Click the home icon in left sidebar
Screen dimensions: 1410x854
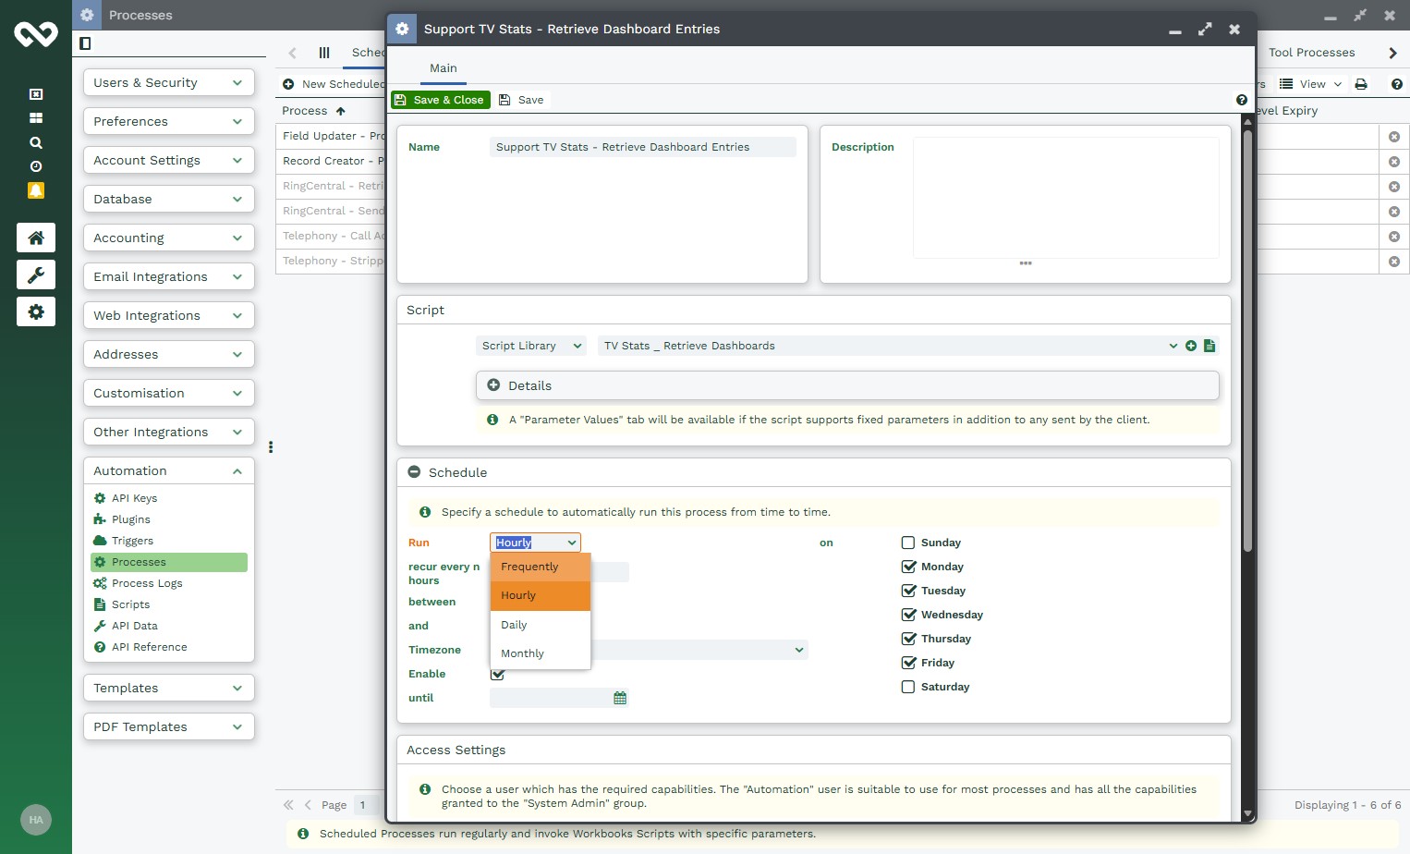36,238
